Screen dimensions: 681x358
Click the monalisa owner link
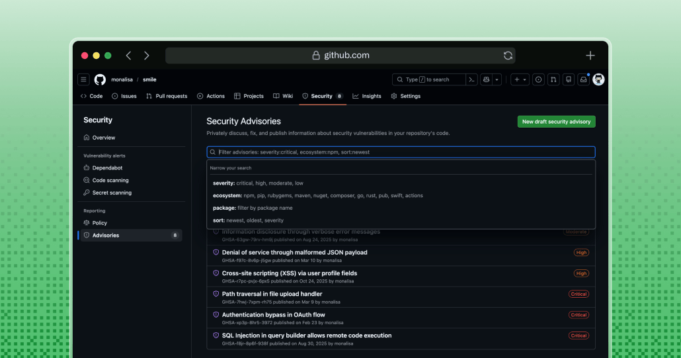(122, 79)
